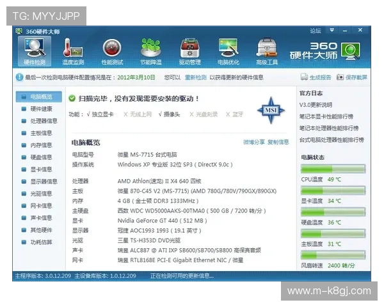Click the blue info icon beside 最后一次检测
Screen dimensions: 384x307
tap(19, 77)
